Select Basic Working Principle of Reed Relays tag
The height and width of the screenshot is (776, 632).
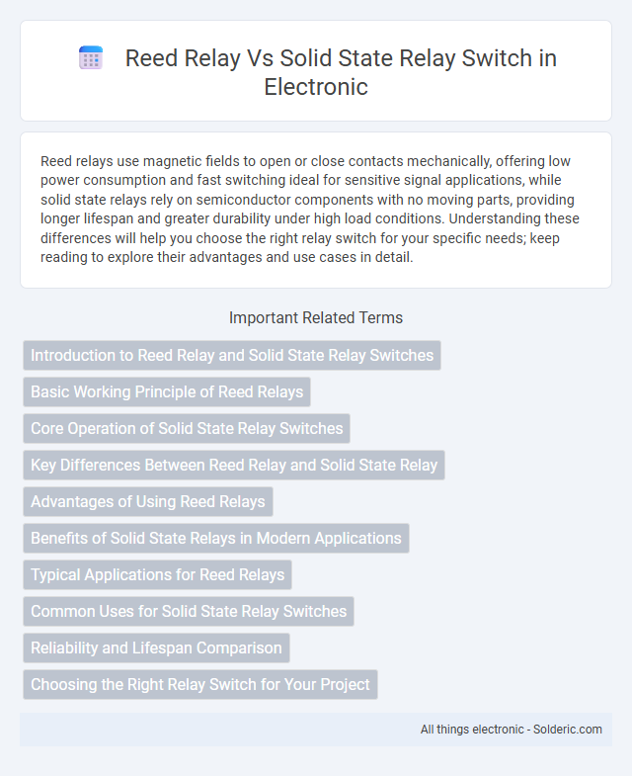pyautogui.click(x=167, y=392)
